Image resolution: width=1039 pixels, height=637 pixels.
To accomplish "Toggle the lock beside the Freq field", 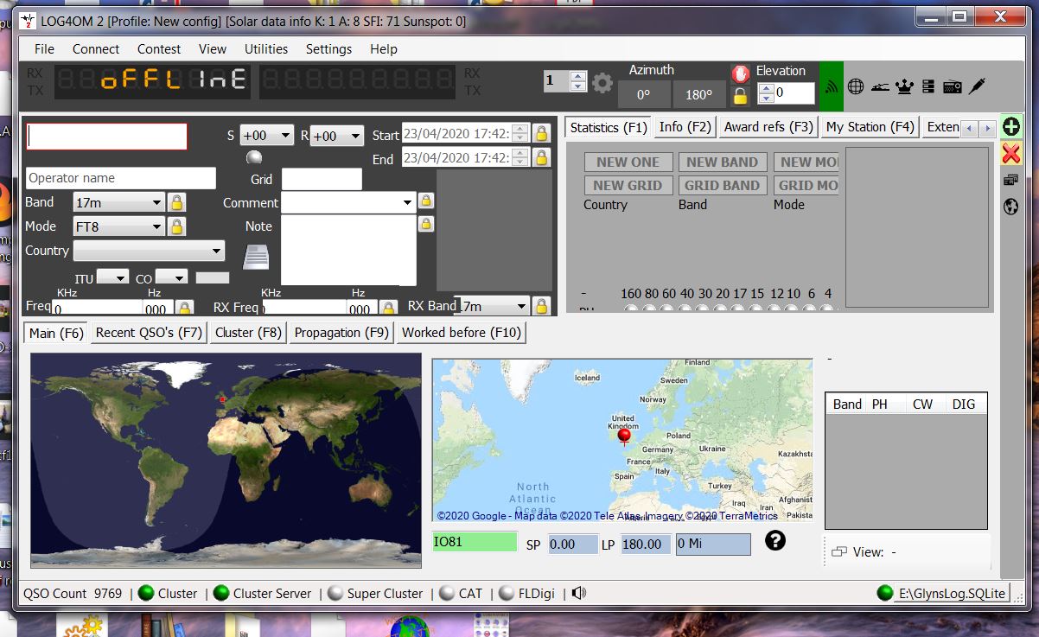I will pos(185,308).
